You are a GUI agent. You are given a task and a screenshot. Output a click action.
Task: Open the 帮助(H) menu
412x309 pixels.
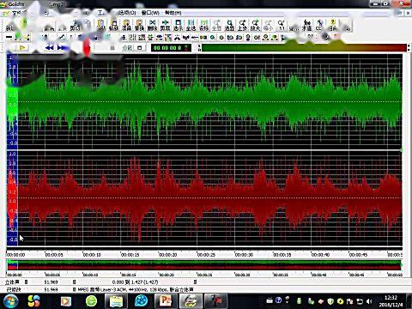pos(173,13)
